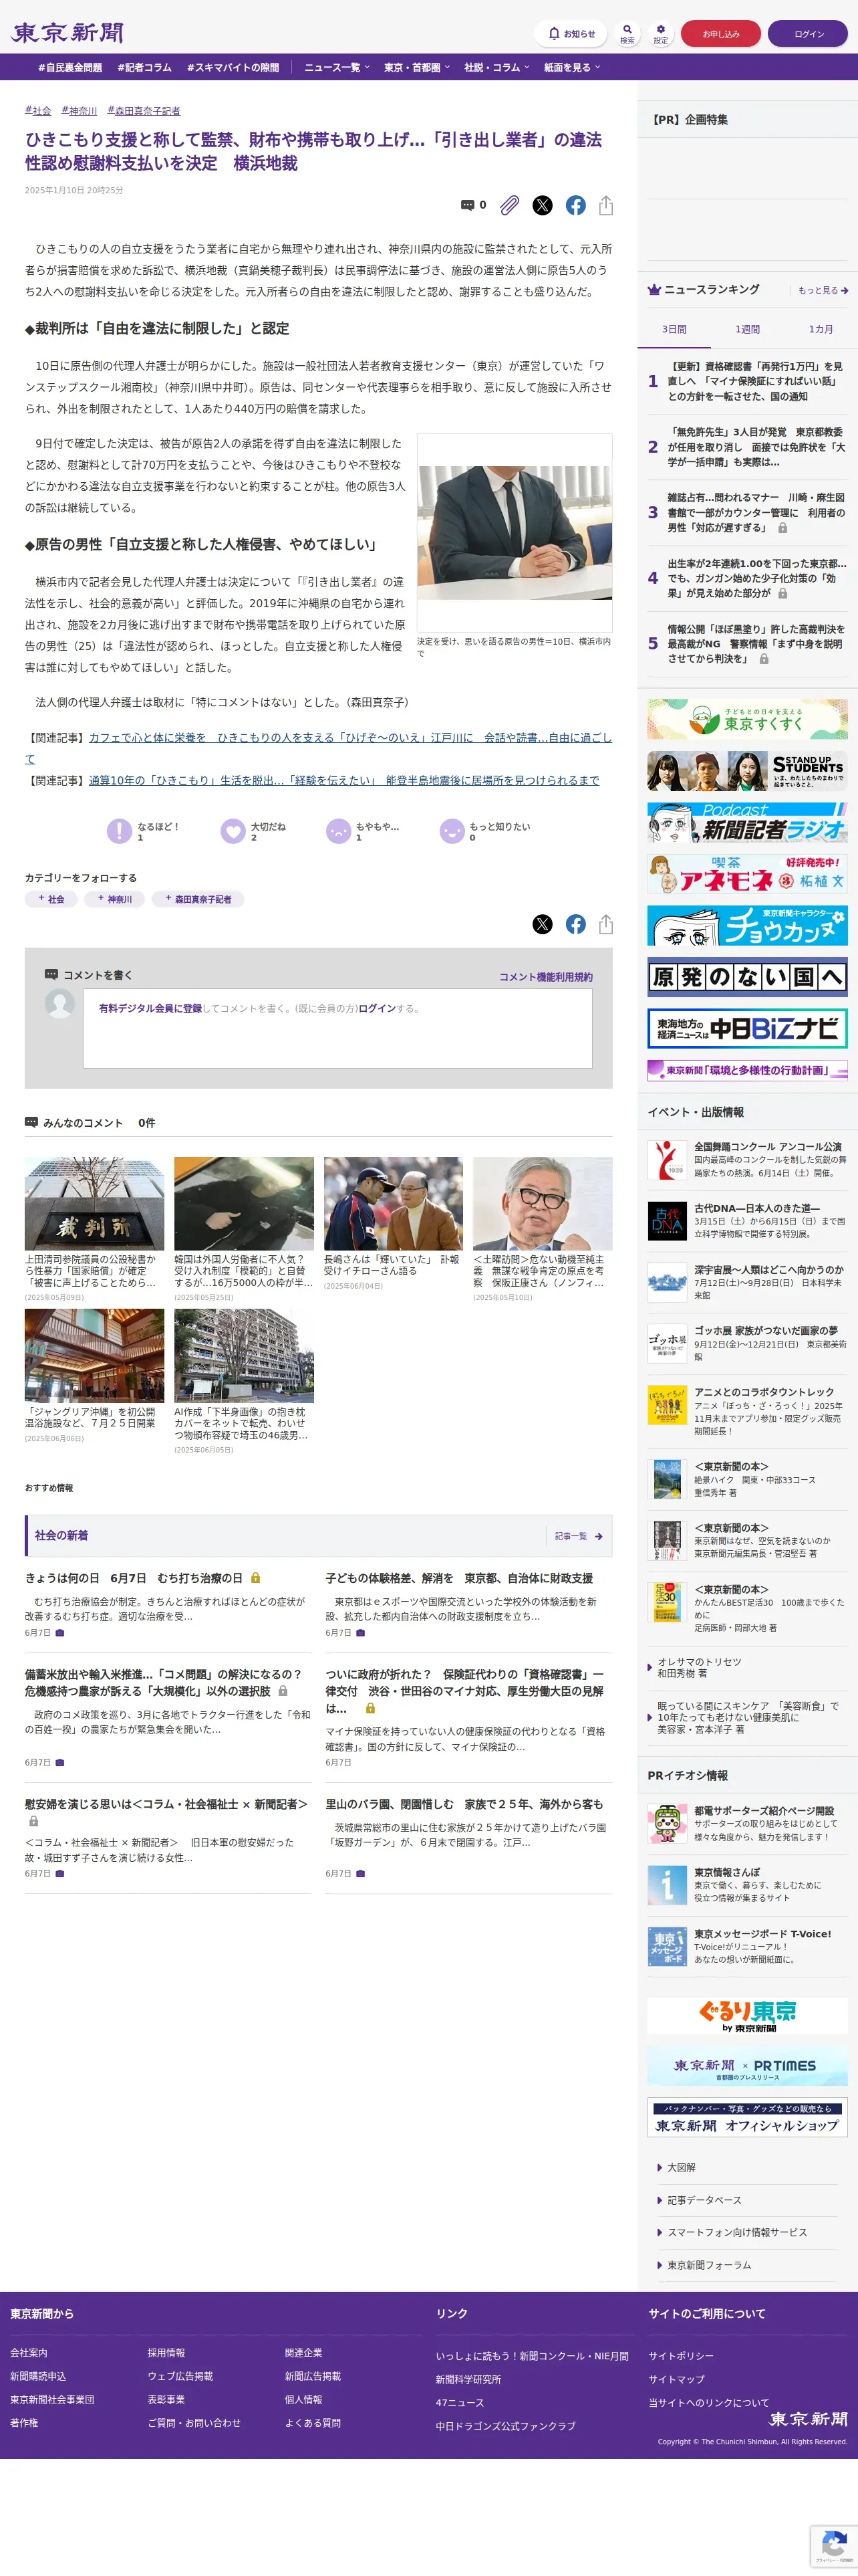
Task: Expand the 社説・コラム dropdown menu
Action: pos(496,67)
